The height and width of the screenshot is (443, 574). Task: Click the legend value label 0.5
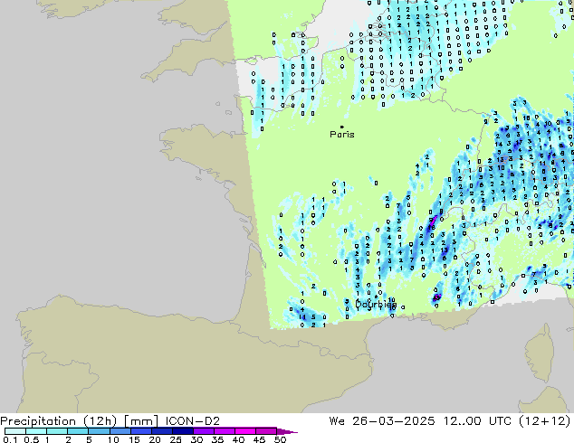point(32,439)
